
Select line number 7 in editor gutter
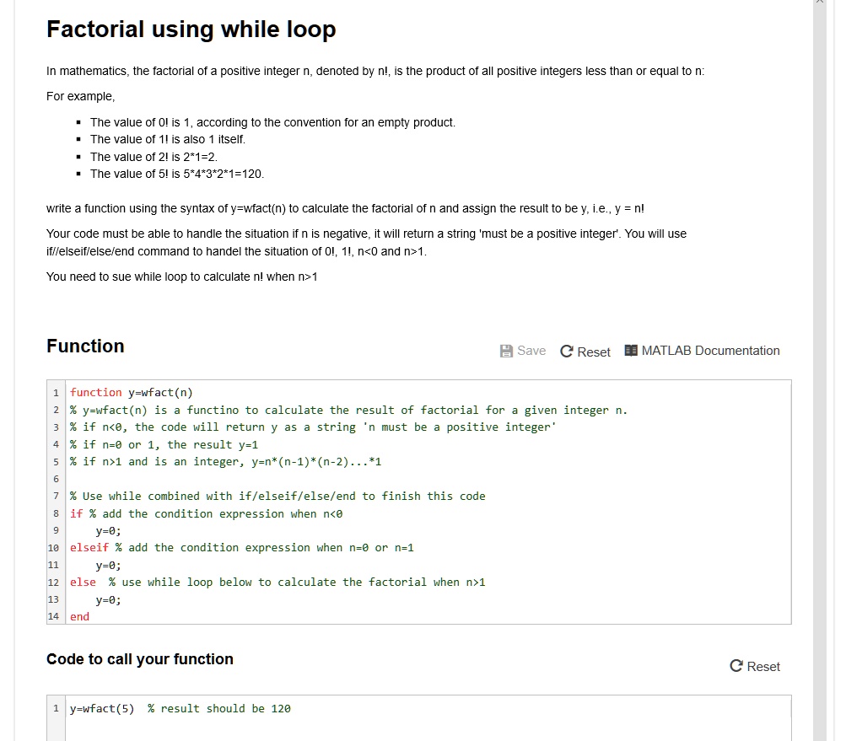pos(57,496)
